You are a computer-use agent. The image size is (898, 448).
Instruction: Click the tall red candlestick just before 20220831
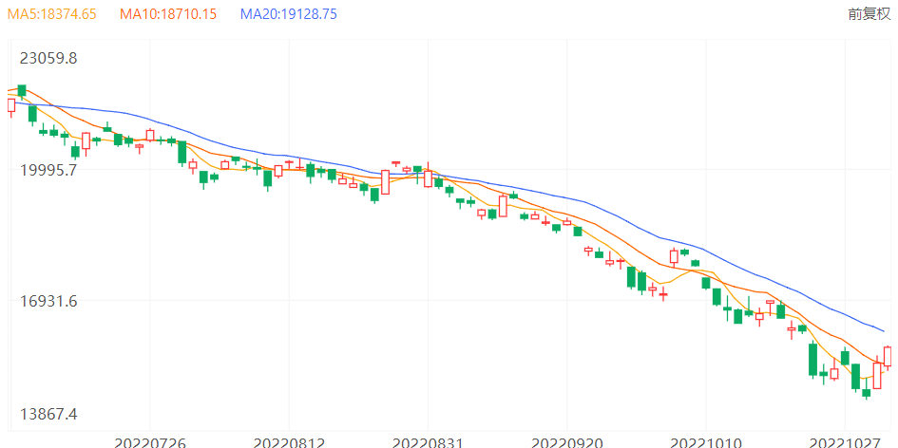[x=386, y=182]
